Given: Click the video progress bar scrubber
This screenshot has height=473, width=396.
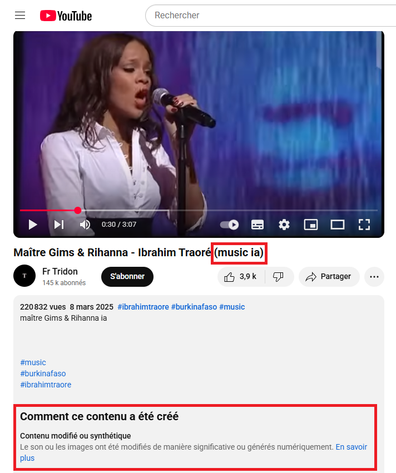Looking at the screenshot, I should [78, 210].
